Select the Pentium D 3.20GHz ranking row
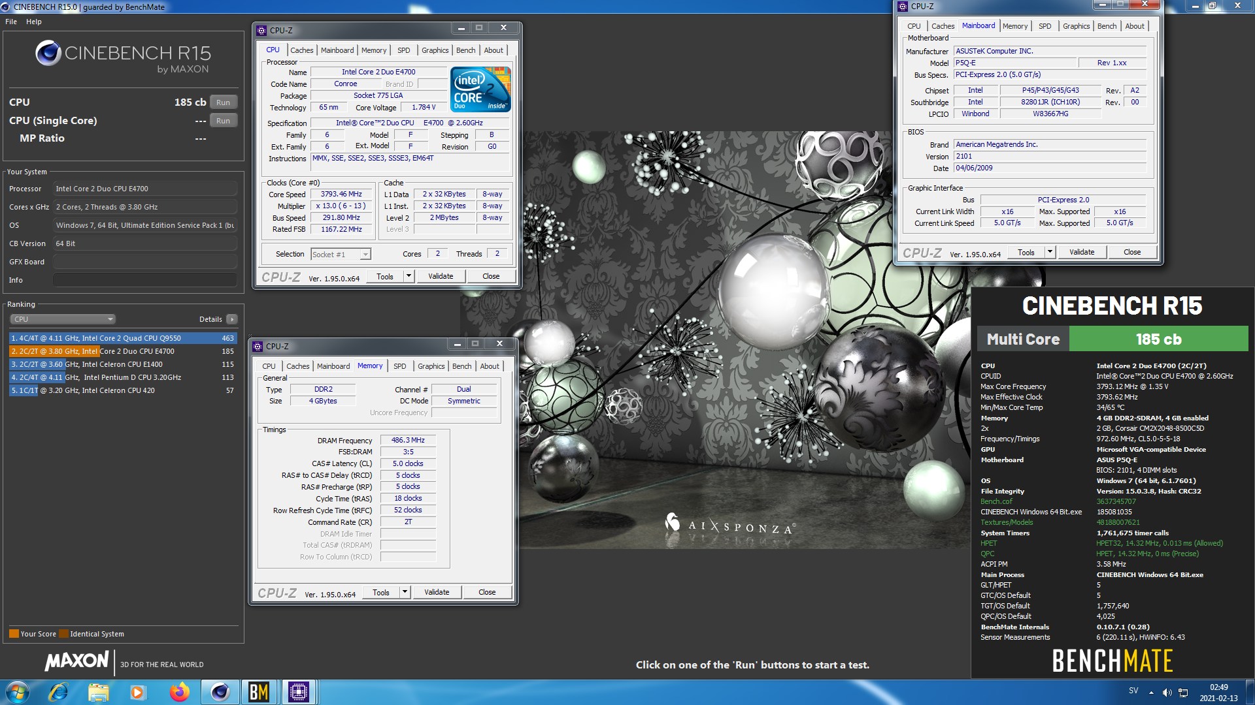The image size is (1255, 705). pyautogui.click(x=123, y=377)
